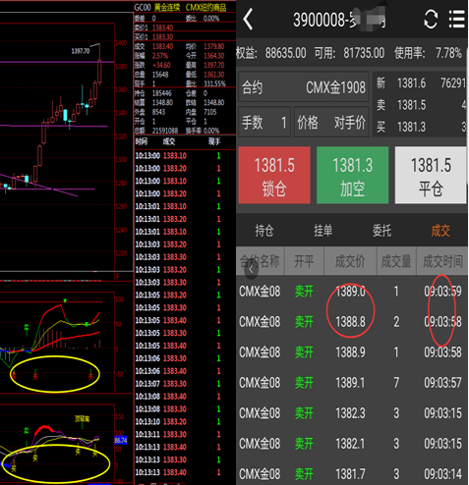This screenshot has height=485, width=469.
Task: Click the 1397.70 high label on chart
Action: coord(81,51)
